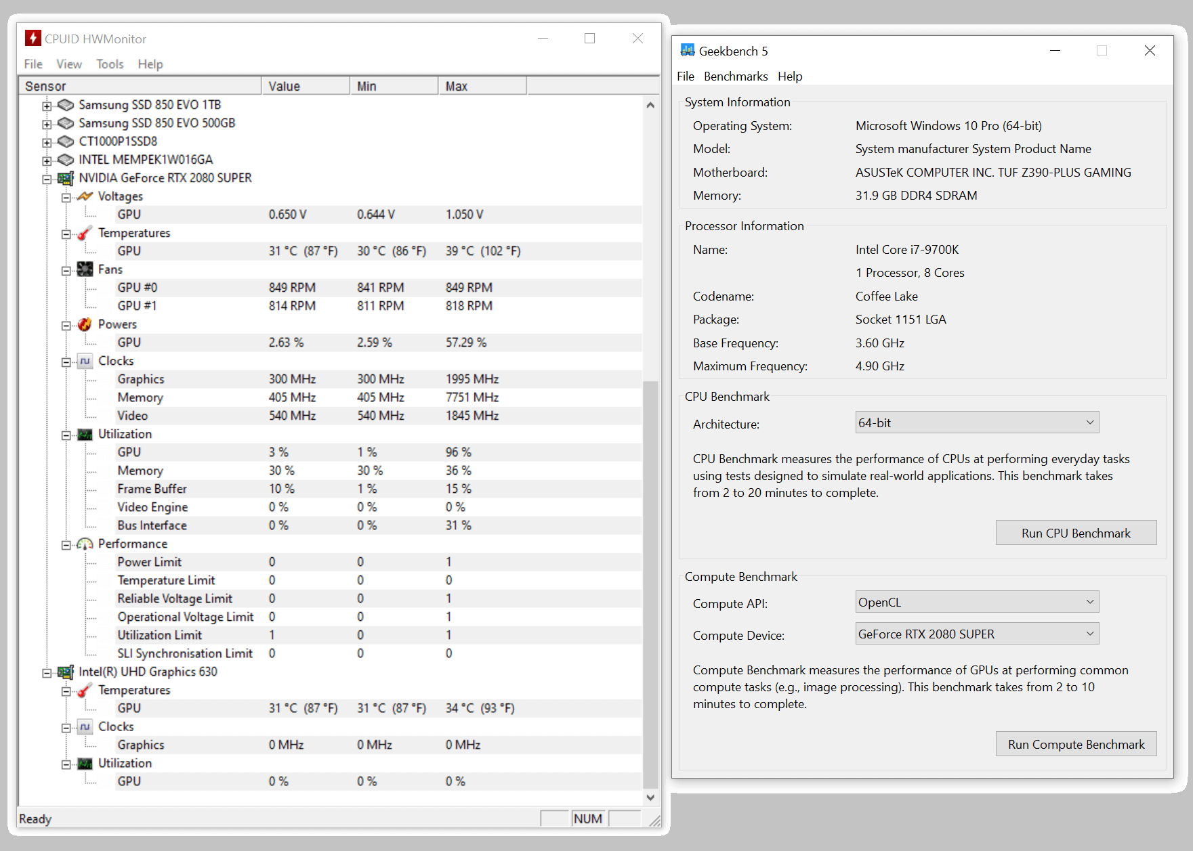
Task: Expand the Samsung SSD 850 EVO 500GB node
Action: point(47,124)
